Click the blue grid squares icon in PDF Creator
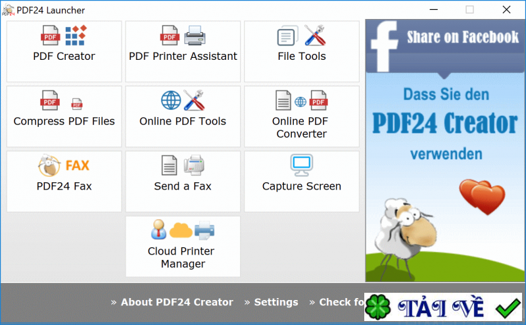Image resolution: width=526 pixels, height=325 pixels. (76, 36)
